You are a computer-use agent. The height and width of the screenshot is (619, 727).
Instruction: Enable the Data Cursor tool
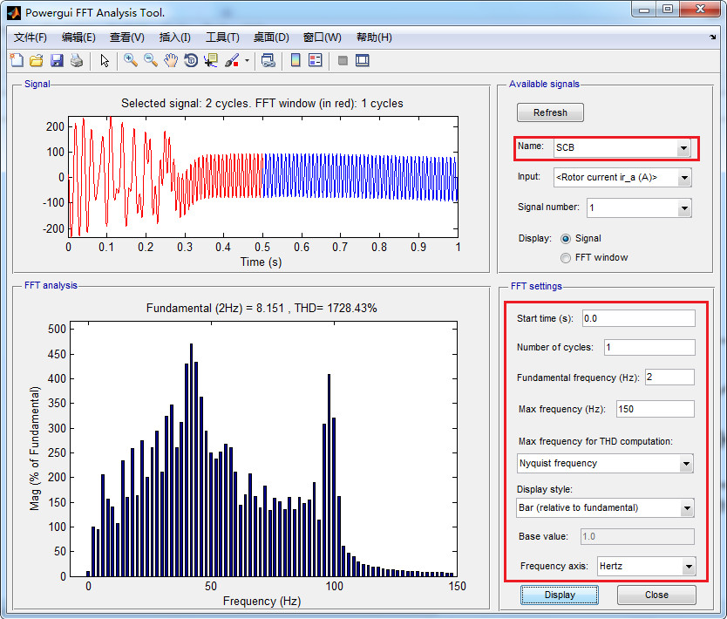point(211,60)
